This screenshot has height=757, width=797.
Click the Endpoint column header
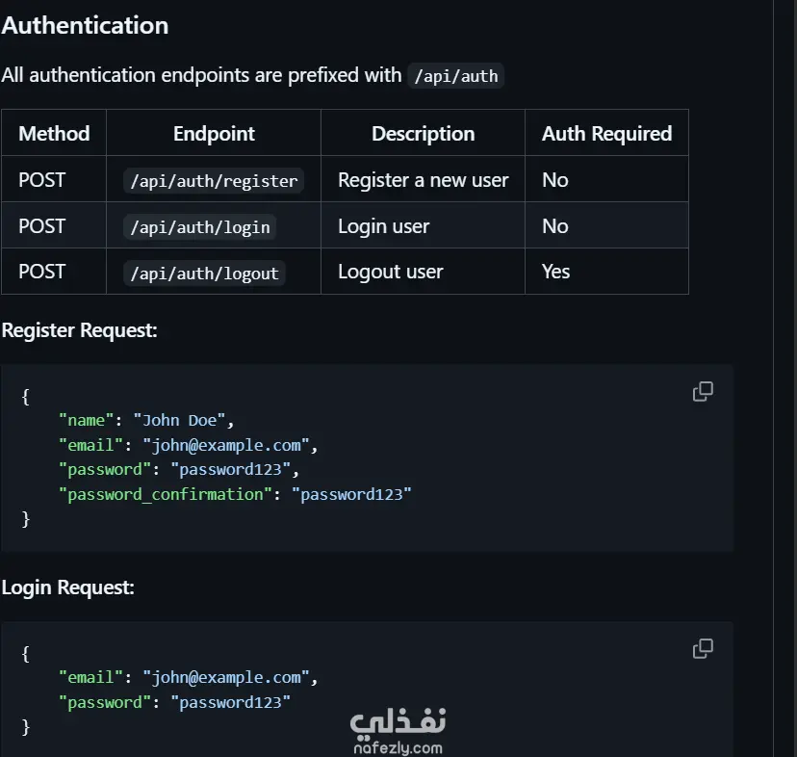[214, 134]
